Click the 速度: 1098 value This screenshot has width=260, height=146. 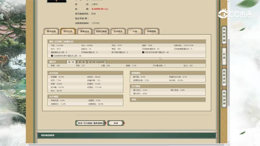click(x=147, y=45)
